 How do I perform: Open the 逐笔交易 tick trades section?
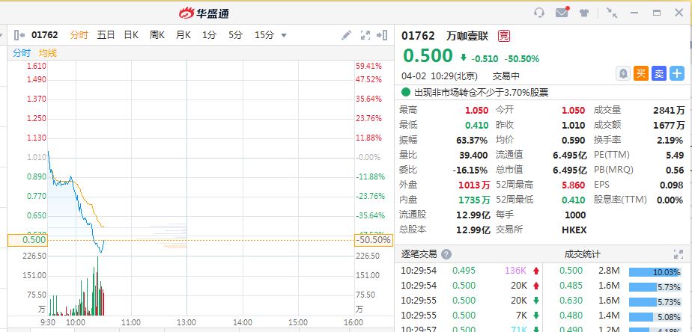coord(419,254)
